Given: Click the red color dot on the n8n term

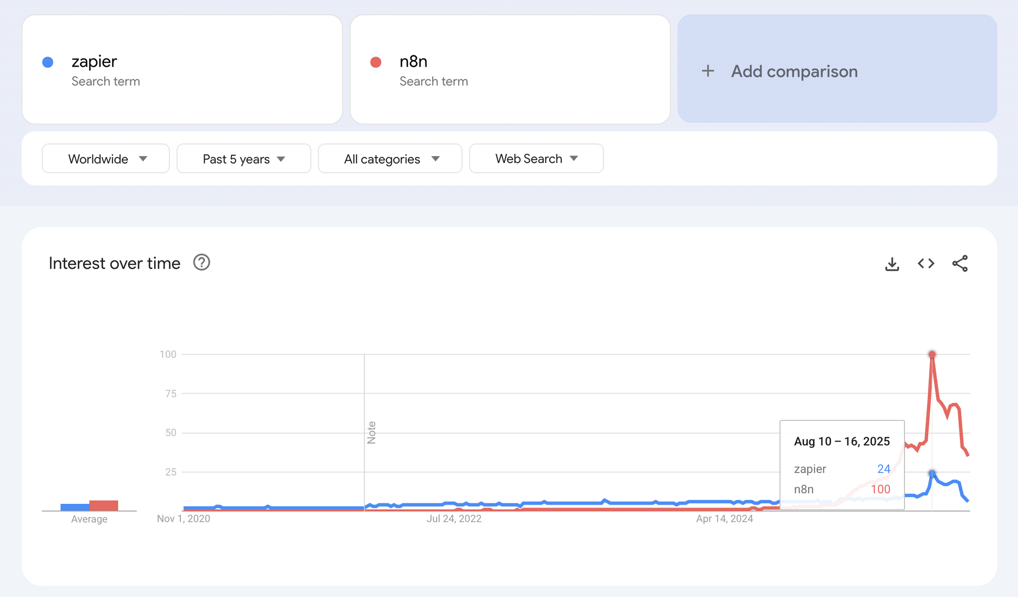Looking at the screenshot, I should [x=376, y=62].
